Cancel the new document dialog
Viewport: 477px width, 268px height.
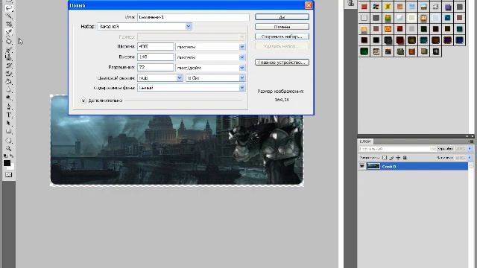(282, 27)
